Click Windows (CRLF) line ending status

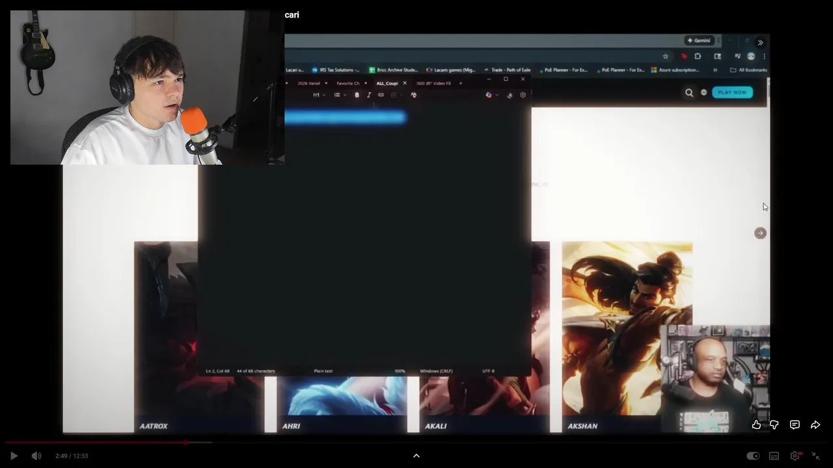tap(436, 371)
